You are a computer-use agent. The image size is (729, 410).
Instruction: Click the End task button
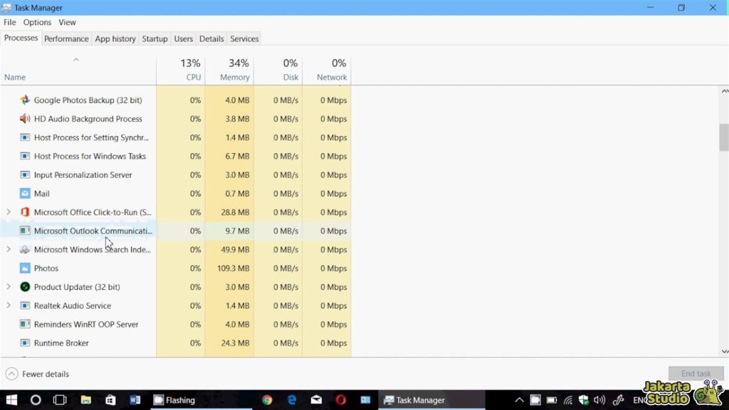click(696, 373)
